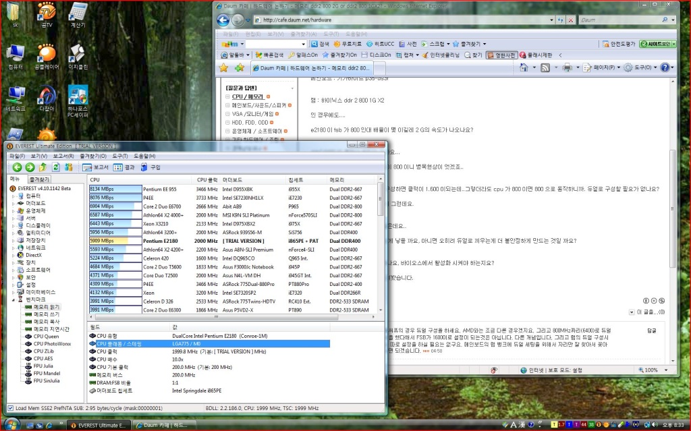Select CPU Queen benchmark in tree
Image resolution: width=691 pixels, height=431 pixels.
pyautogui.click(x=46, y=337)
